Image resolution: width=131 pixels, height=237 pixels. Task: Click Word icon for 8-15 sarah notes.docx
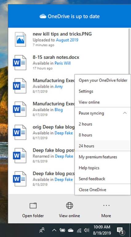pos(20,63)
